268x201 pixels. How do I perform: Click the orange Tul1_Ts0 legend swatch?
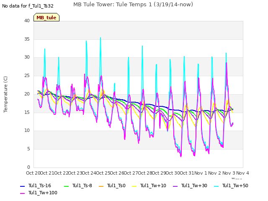coord(101,186)
